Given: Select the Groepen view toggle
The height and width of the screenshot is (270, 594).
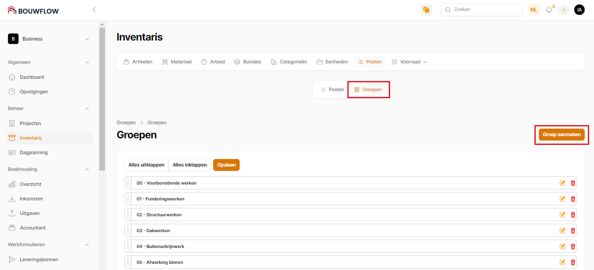Looking at the screenshot, I should tap(368, 89).
